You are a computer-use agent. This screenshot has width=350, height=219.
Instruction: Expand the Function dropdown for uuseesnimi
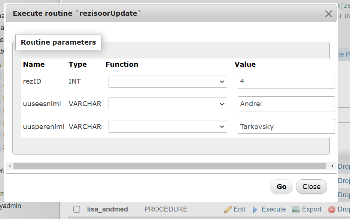pos(168,104)
